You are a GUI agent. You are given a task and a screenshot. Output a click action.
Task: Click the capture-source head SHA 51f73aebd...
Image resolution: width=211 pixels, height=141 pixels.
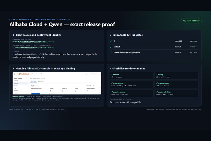[x=33, y=48]
